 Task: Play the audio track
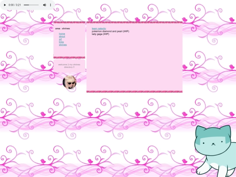coord(5,5)
